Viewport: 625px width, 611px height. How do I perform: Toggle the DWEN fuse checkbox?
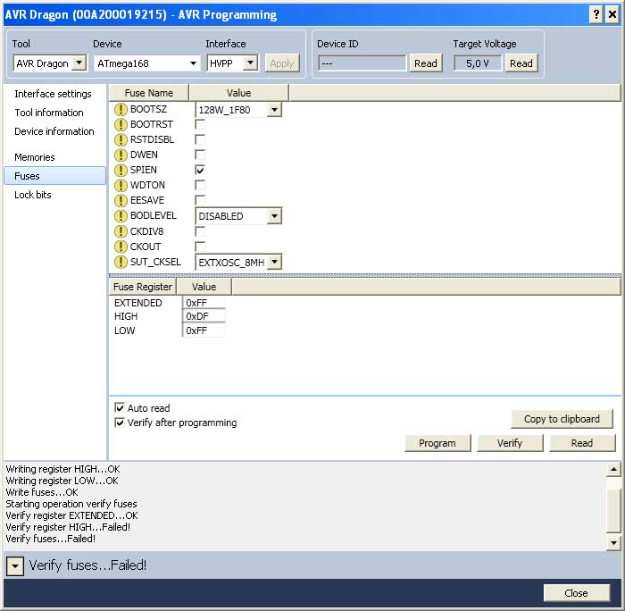pyautogui.click(x=200, y=155)
